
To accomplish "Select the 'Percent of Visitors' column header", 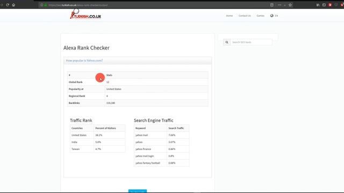I will [x=105, y=128].
